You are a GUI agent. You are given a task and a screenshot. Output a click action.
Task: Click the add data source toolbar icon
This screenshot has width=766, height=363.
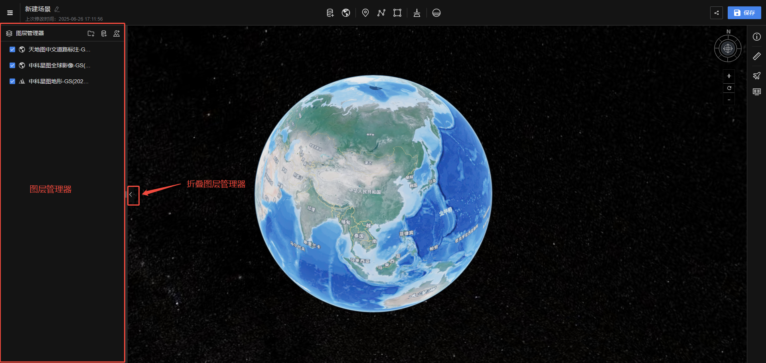330,13
